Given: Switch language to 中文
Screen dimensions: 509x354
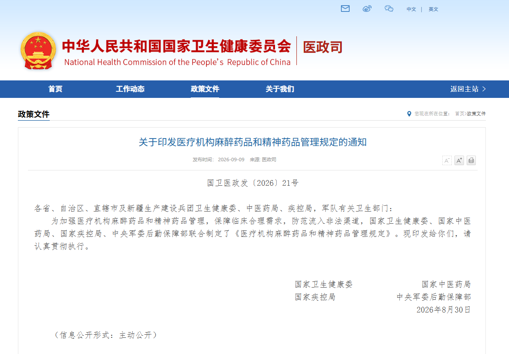Looking at the screenshot, I should point(411,9).
